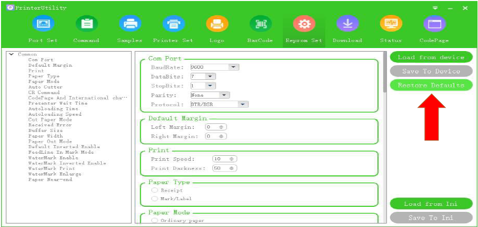Open the Logo toolbar icon
Screen dimensions: 478x227
click(216, 24)
